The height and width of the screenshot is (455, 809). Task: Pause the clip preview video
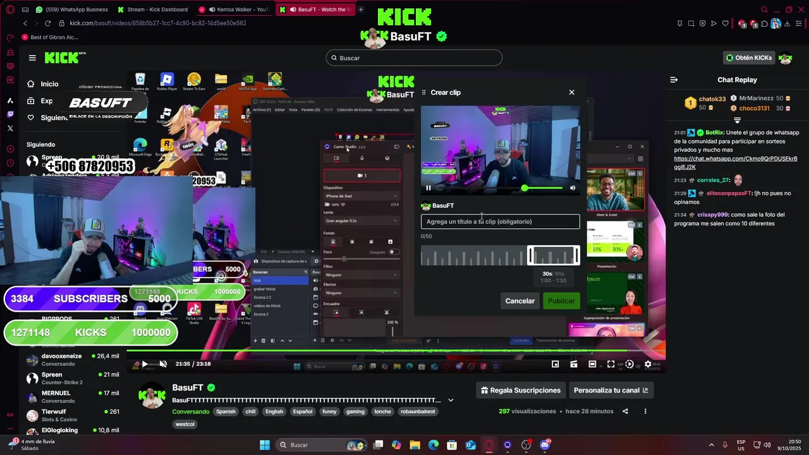click(x=429, y=188)
